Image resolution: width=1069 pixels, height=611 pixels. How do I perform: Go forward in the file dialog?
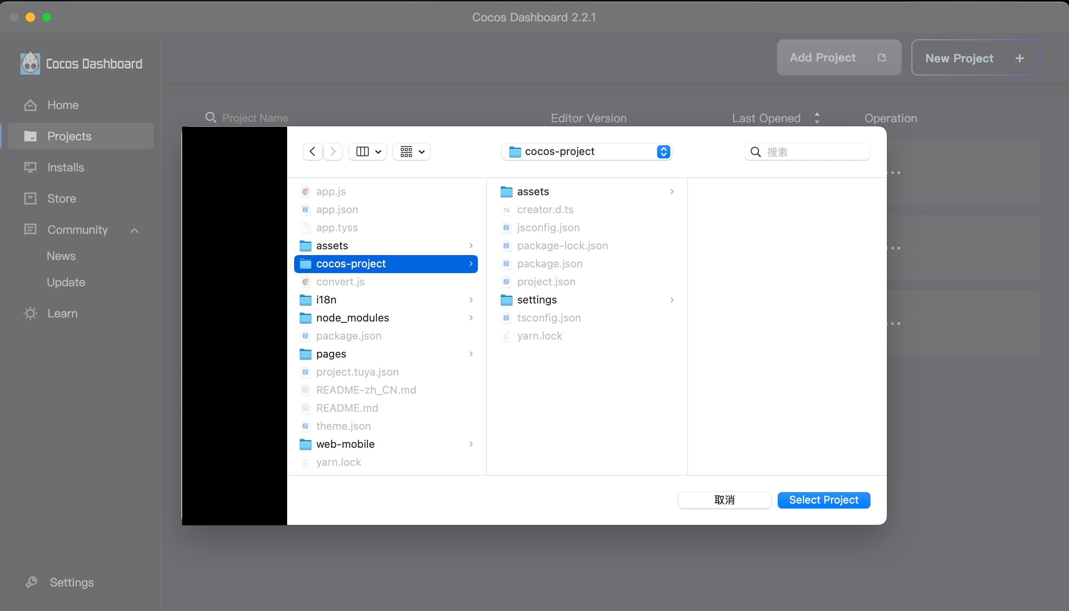332,151
